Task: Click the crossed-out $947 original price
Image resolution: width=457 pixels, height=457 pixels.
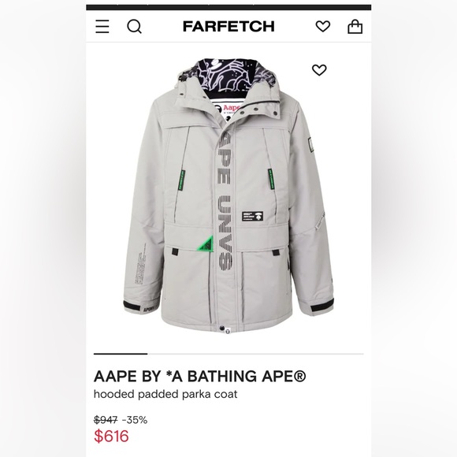Action: 106,420
